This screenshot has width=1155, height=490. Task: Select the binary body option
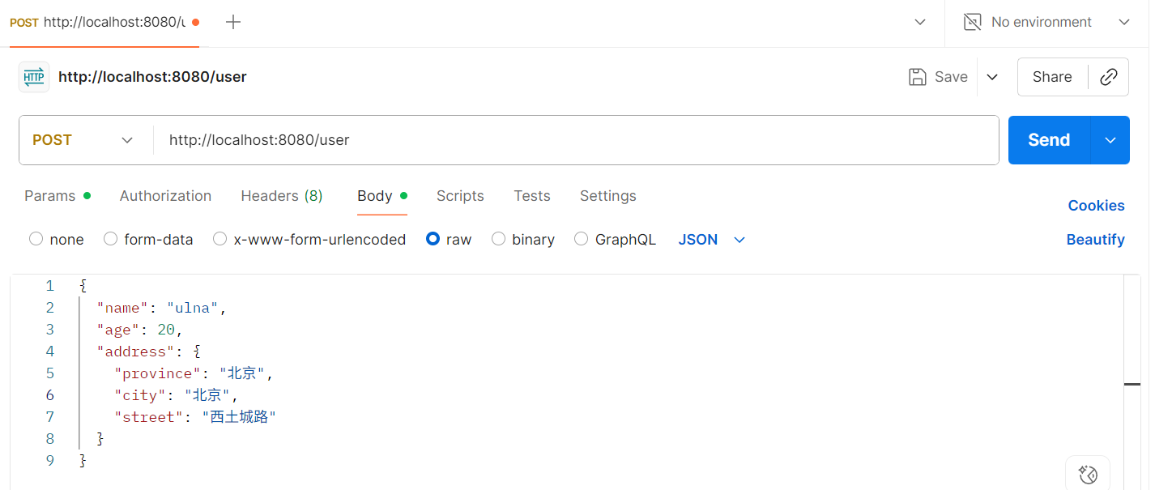coord(499,239)
